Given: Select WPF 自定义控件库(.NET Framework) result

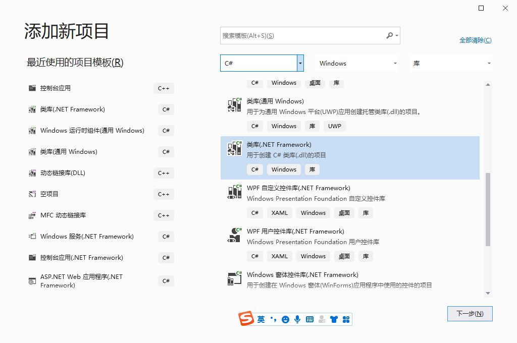Looking at the screenshot, I should [350, 201].
